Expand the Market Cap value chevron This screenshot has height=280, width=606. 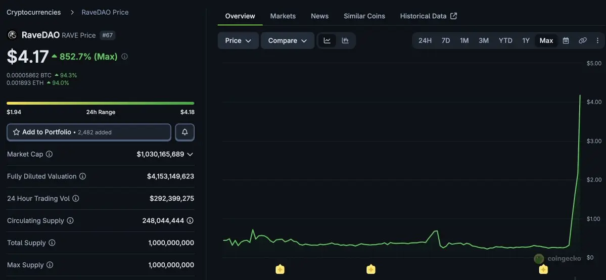[190, 154]
